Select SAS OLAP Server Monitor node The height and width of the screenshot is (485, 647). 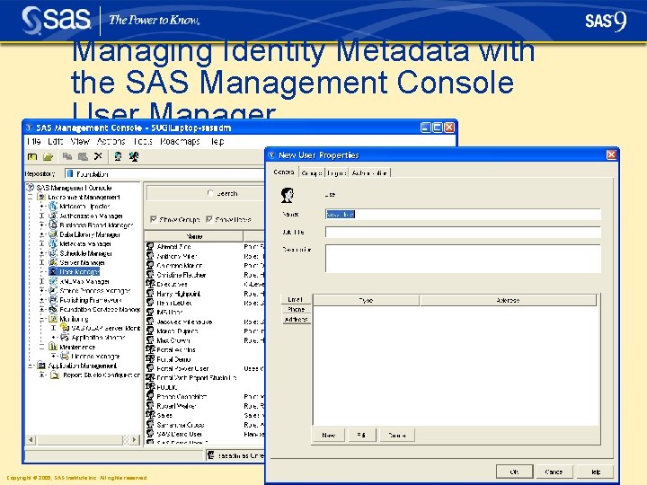[x=106, y=329]
